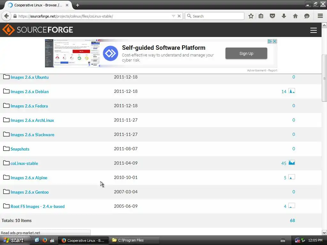Open Images 2.6.x Debian folder
Viewport: 327px width, 245px height.
[30, 92]
